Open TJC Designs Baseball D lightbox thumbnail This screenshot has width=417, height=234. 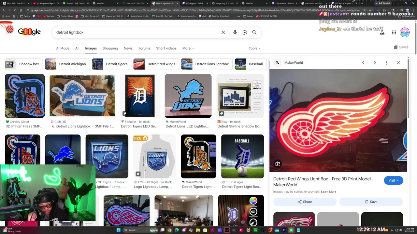coord(242,156)
